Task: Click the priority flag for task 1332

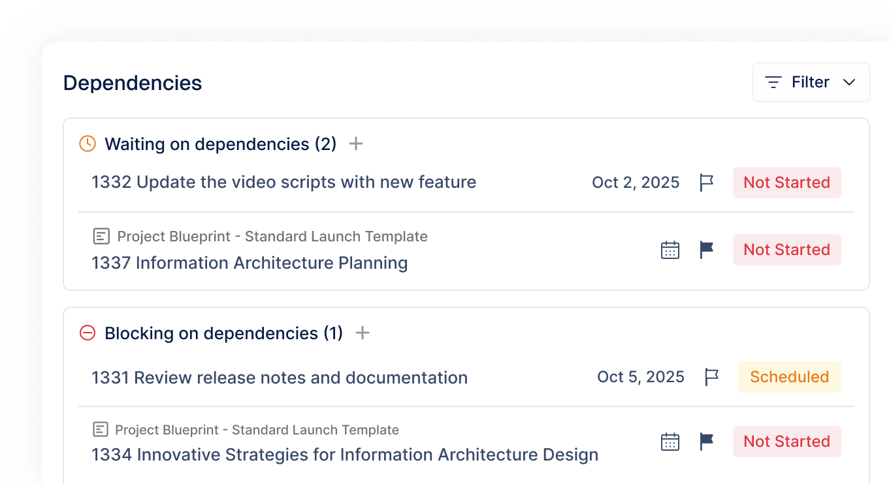Action: 706,183
